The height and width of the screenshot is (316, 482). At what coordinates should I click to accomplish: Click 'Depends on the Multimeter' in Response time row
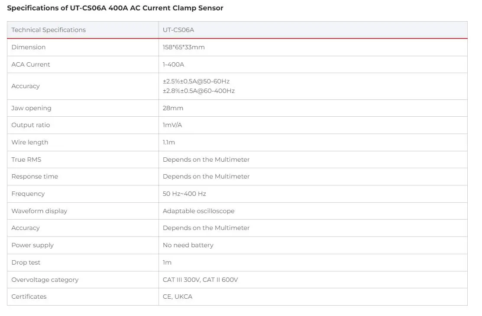(x=206, y=176)
